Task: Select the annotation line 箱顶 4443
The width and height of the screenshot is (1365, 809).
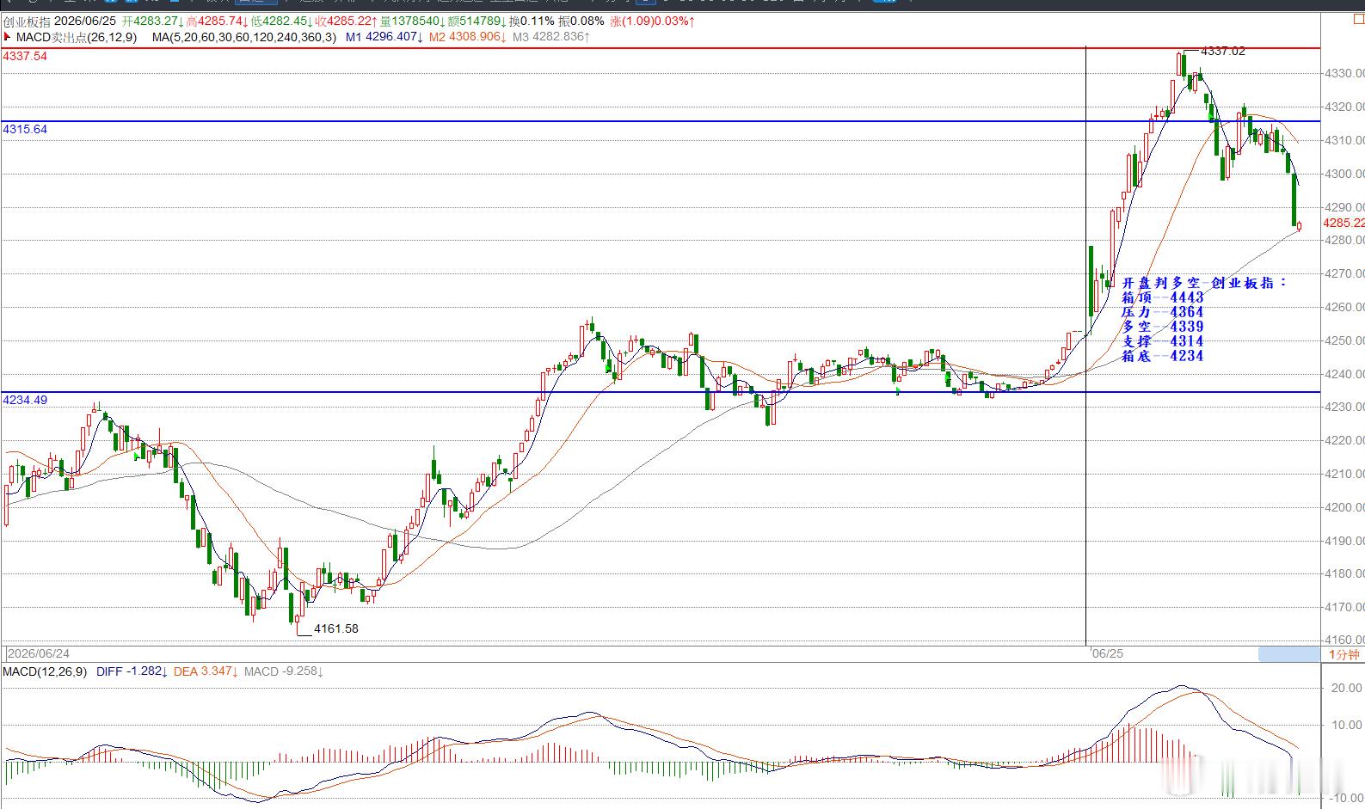Action: [x=1163, y=297]
